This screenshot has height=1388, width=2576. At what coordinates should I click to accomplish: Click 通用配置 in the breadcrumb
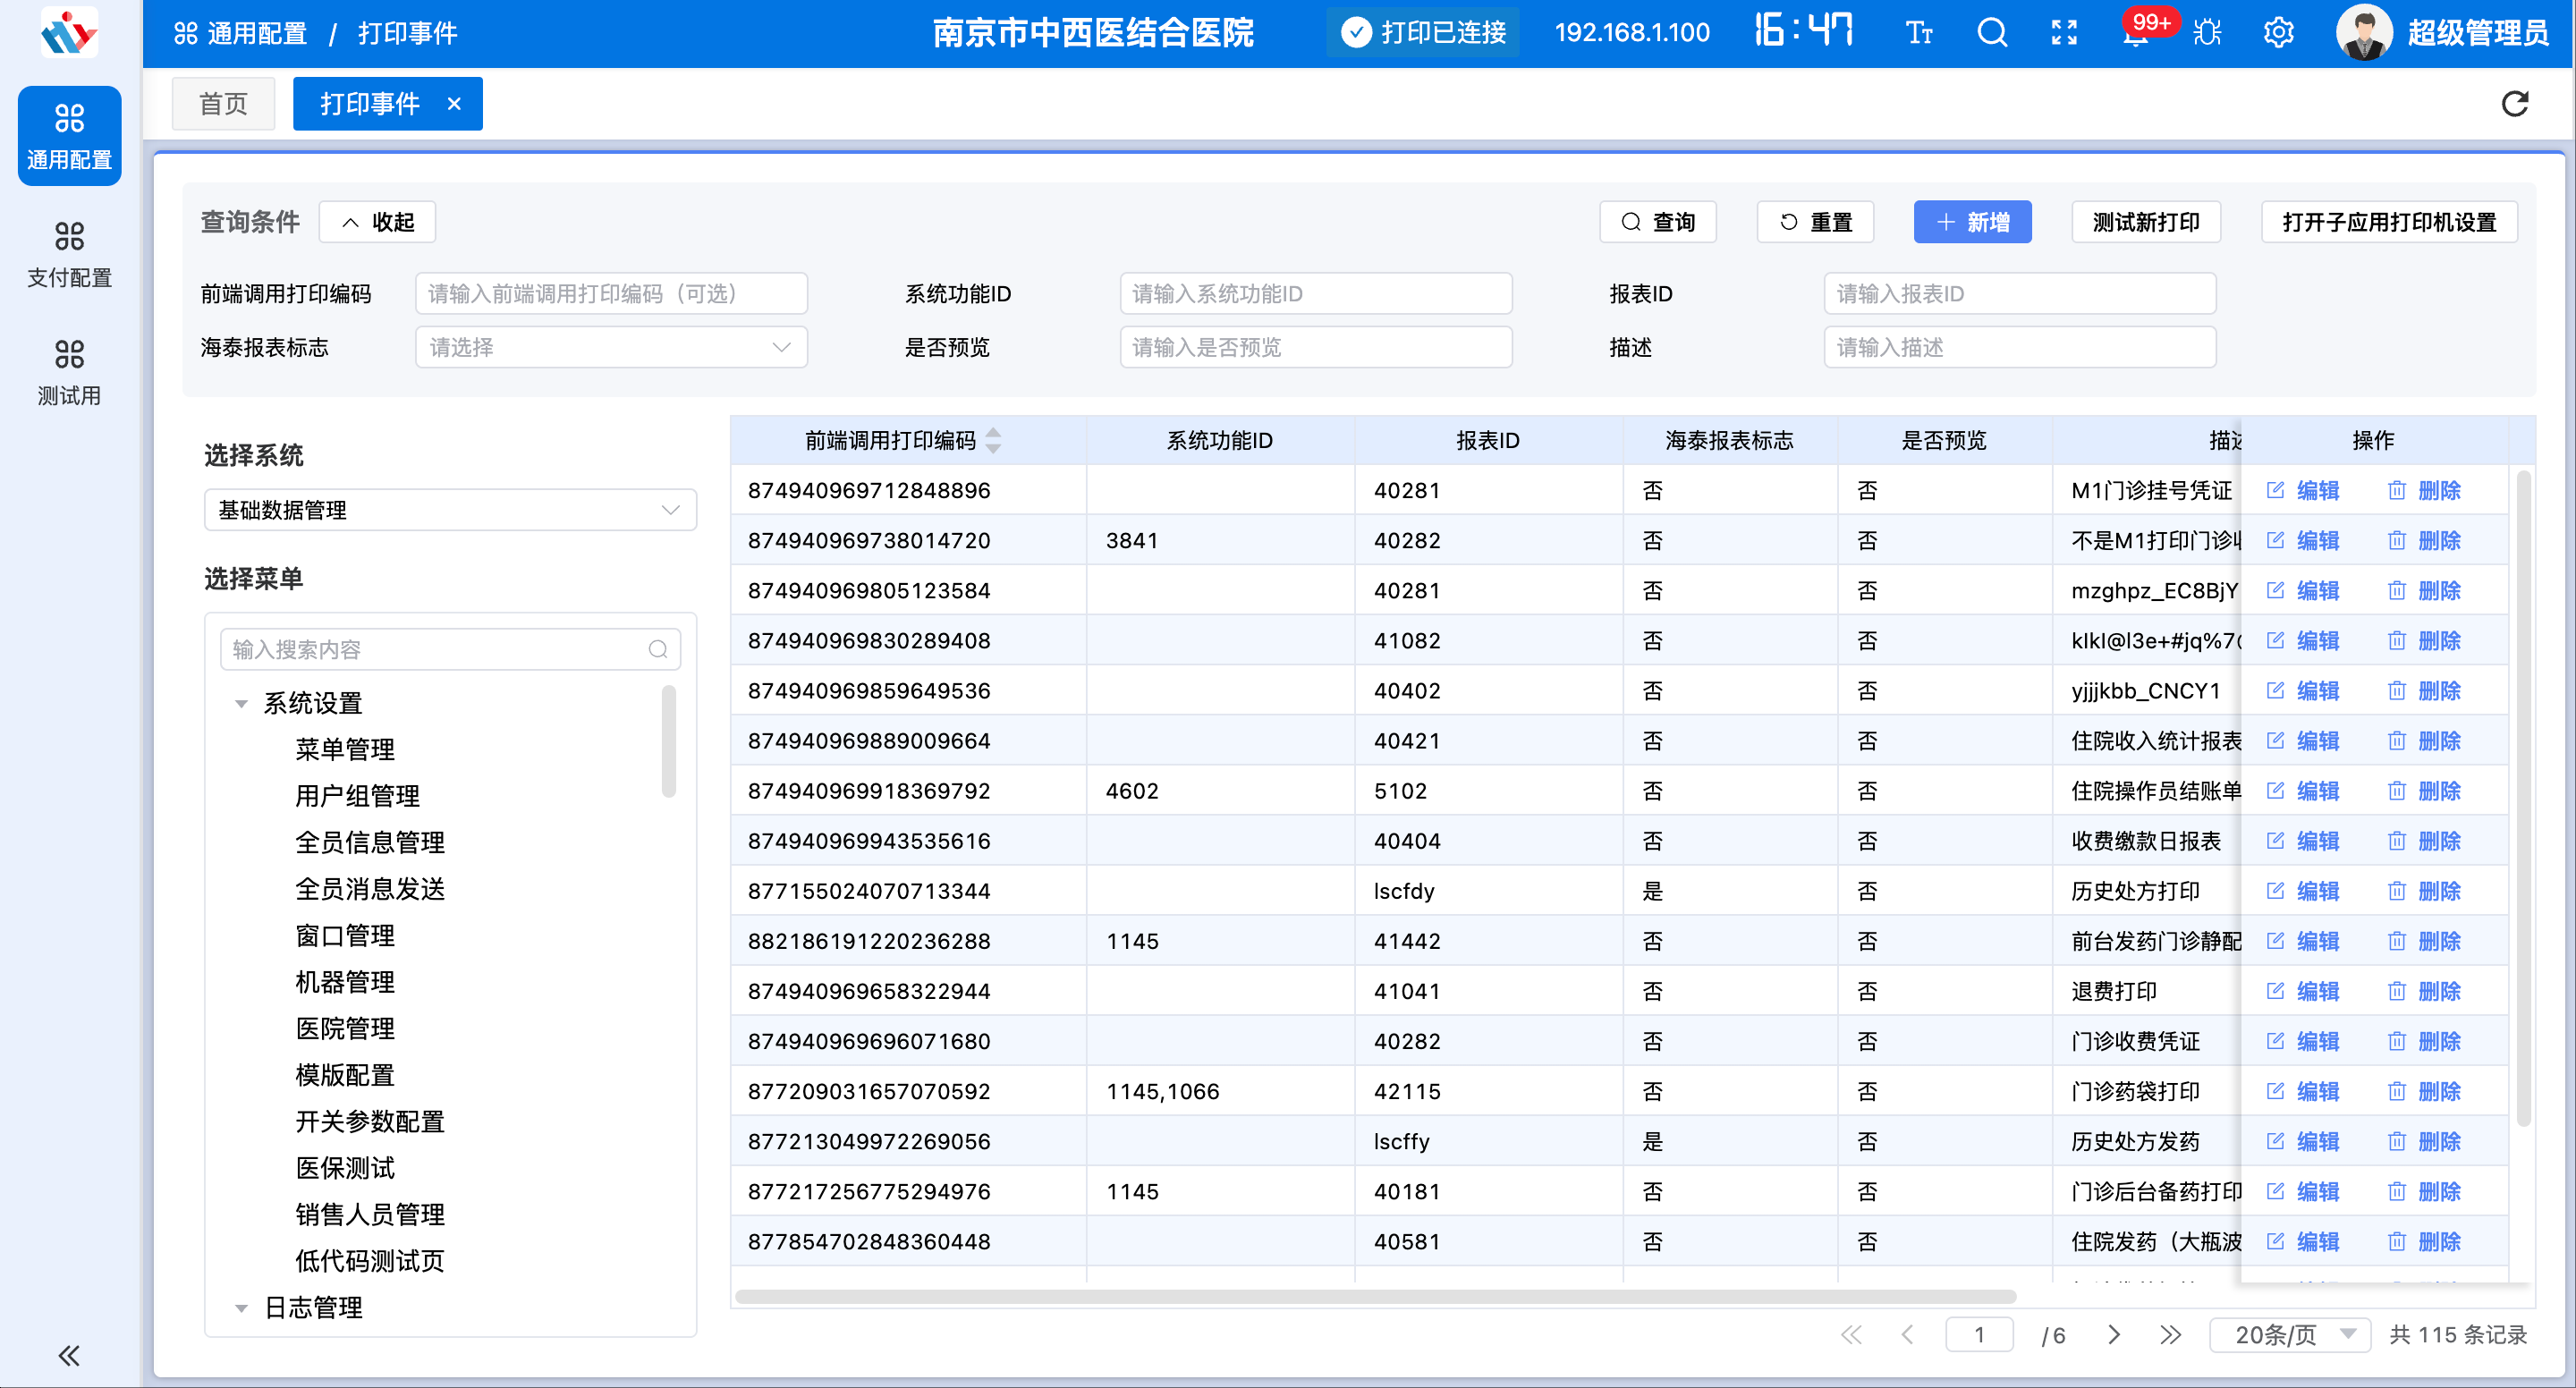pyautogui.click(x=257, y=32)
